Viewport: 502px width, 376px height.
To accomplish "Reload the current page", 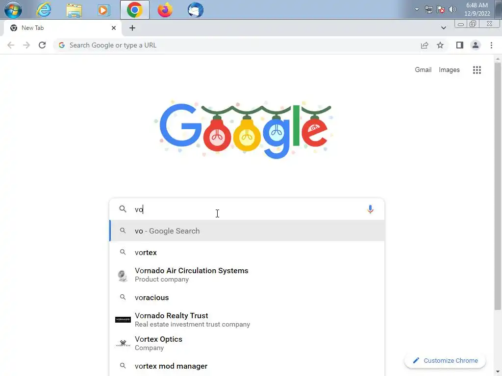I will tap(42, 45).
